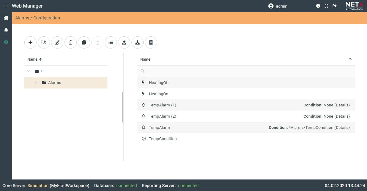Click the download toolbar button
This screenshot has width=367, height=191.
point(138,42)
